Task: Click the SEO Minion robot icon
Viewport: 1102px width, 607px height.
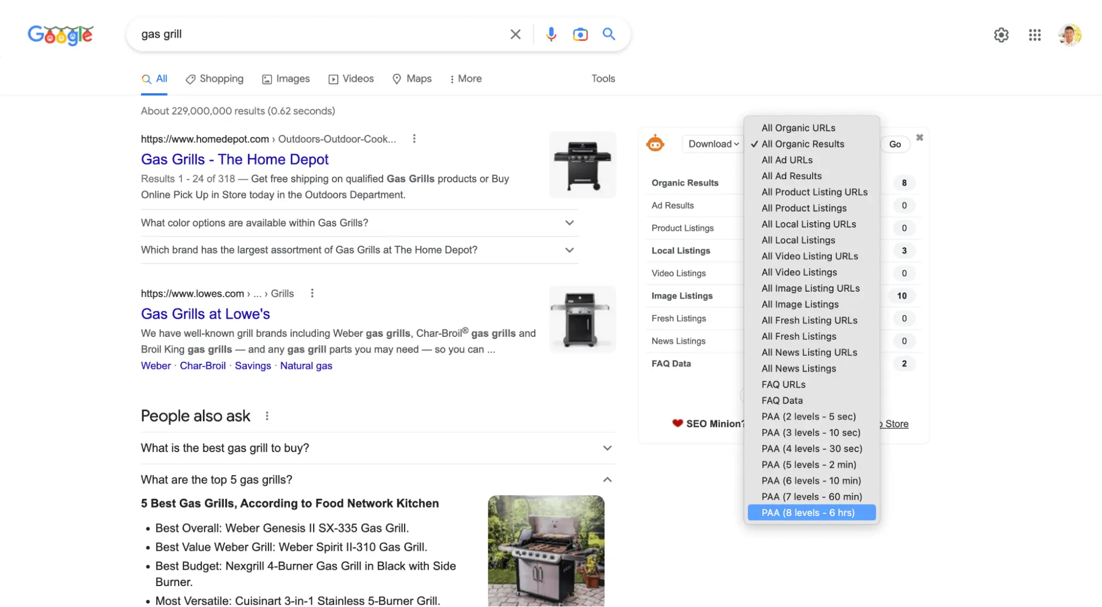Action: 655,143
